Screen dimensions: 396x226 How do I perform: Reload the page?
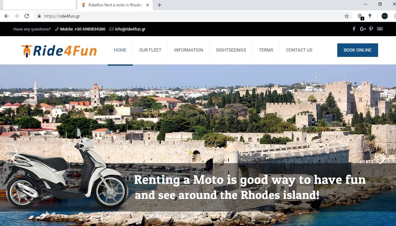(x=27, y=16)
